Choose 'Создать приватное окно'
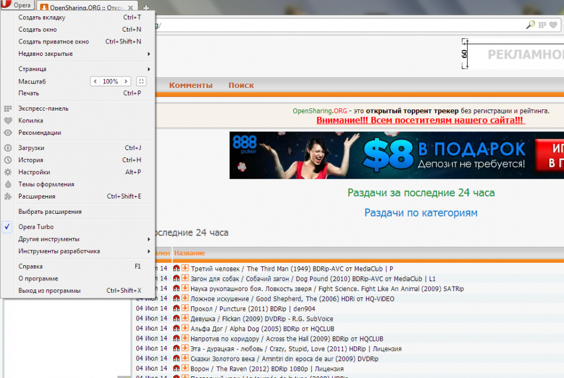This screenshot has width=564, height=378. click(x=78, y=42)
